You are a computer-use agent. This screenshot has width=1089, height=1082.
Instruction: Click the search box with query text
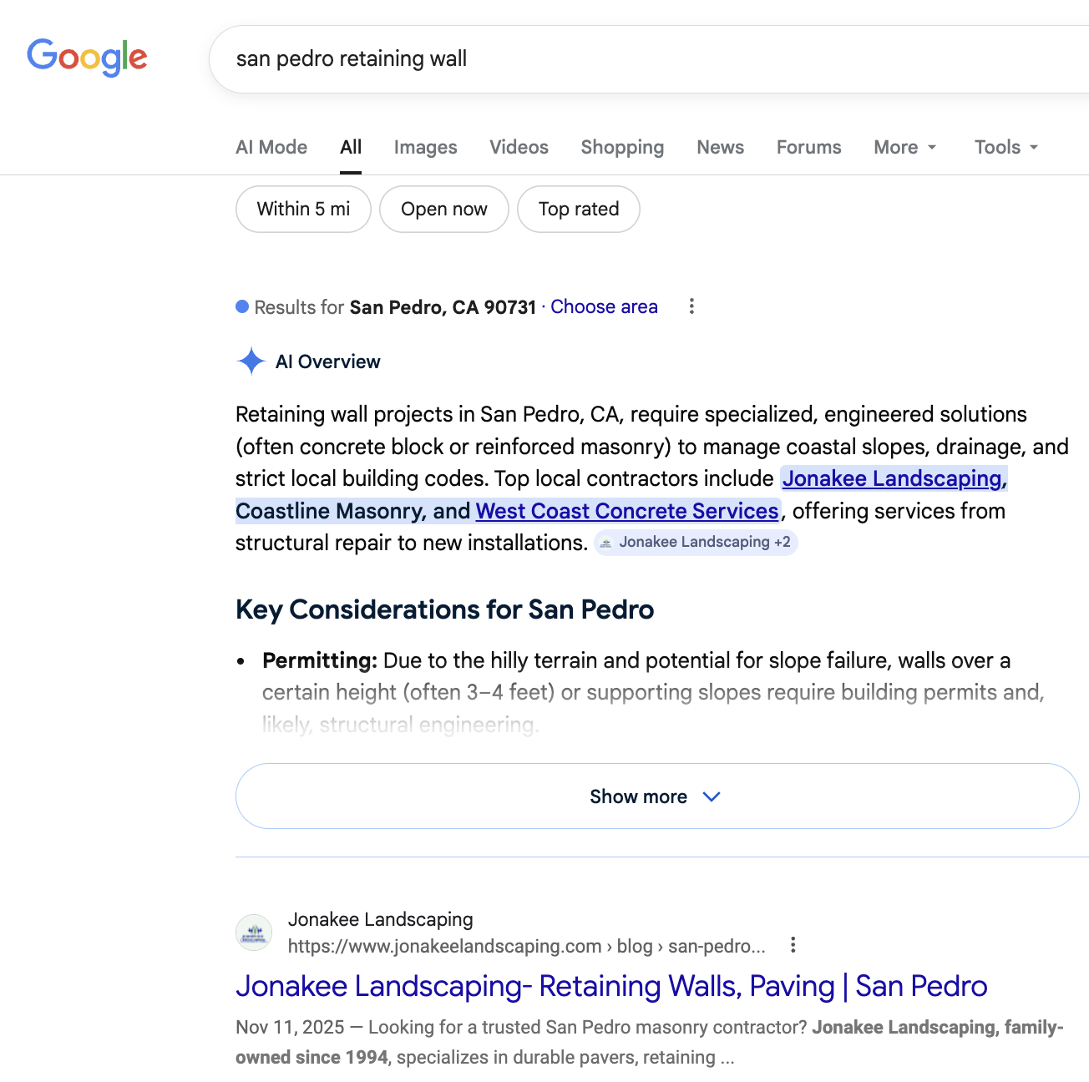coord(649,59)
